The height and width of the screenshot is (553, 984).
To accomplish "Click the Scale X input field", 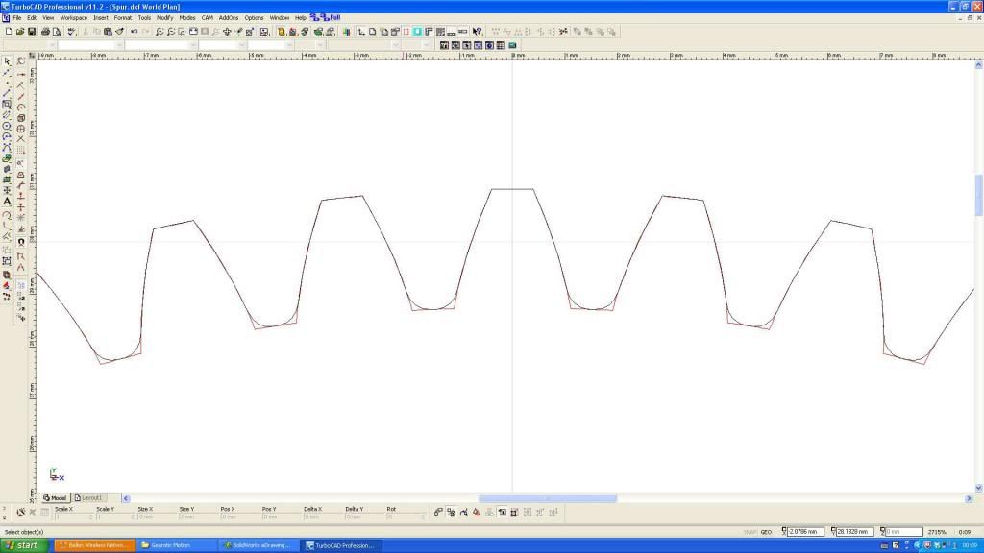I will click(x=73, y=517).
